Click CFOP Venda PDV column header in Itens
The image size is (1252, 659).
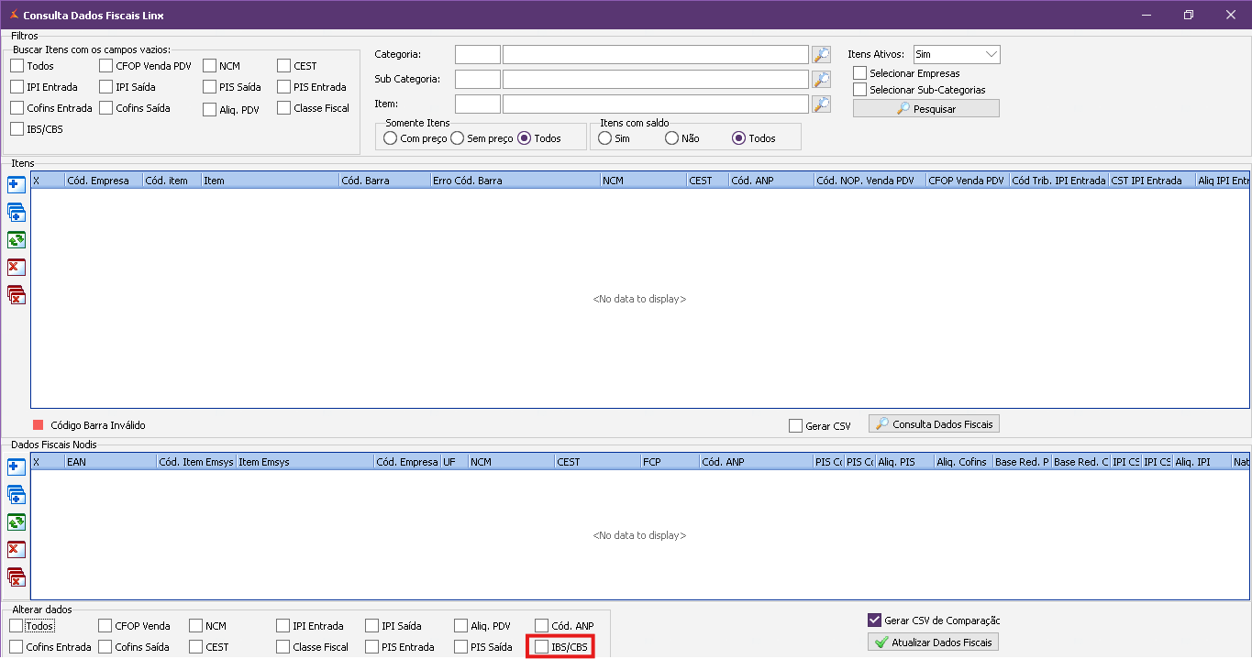click(967, 181)
